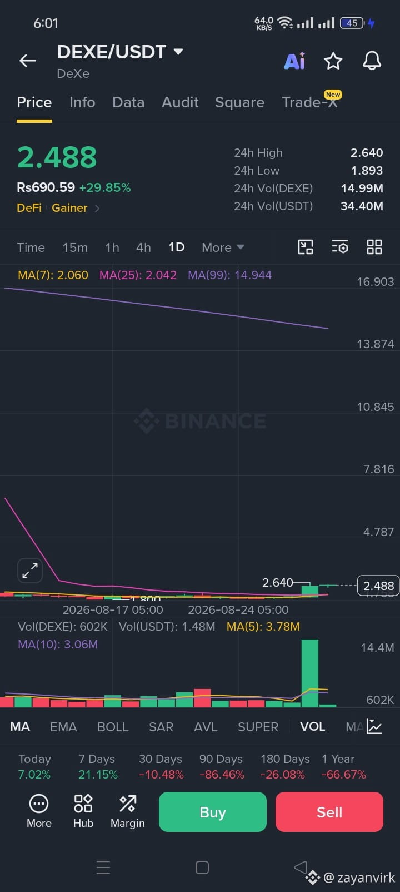
Task: Open the Hub icon
Action: 83,811
